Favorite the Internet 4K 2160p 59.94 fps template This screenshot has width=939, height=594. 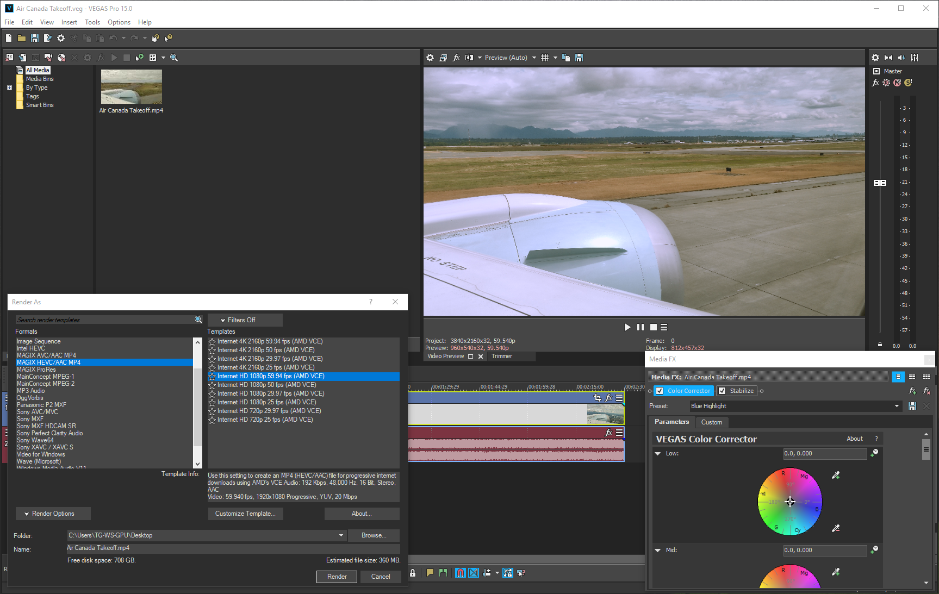pos(212,342)
